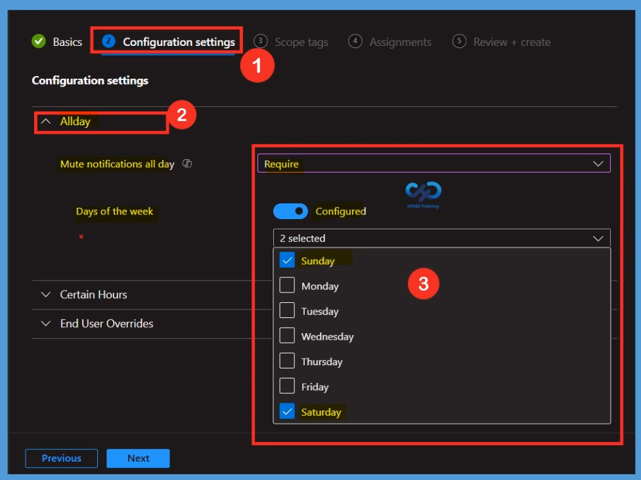Uncheck the Sunday checkbox
641x480 pixels.
287,260
